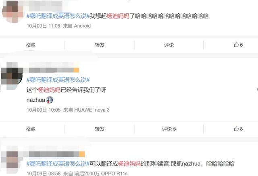Click 转发 on the second post

pyautogui.click(x=100, y=129)
